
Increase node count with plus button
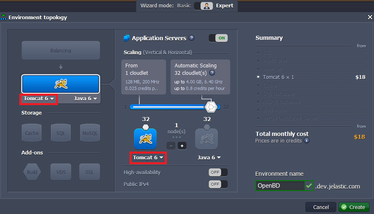click(182, 146)
